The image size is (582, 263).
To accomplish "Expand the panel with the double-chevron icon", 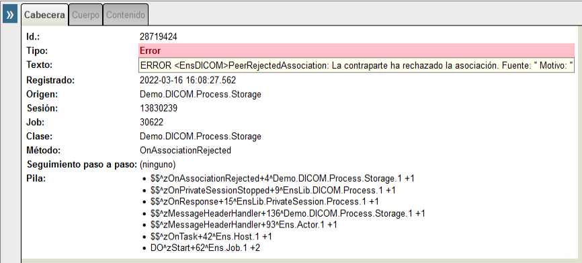I will point(10,15).
